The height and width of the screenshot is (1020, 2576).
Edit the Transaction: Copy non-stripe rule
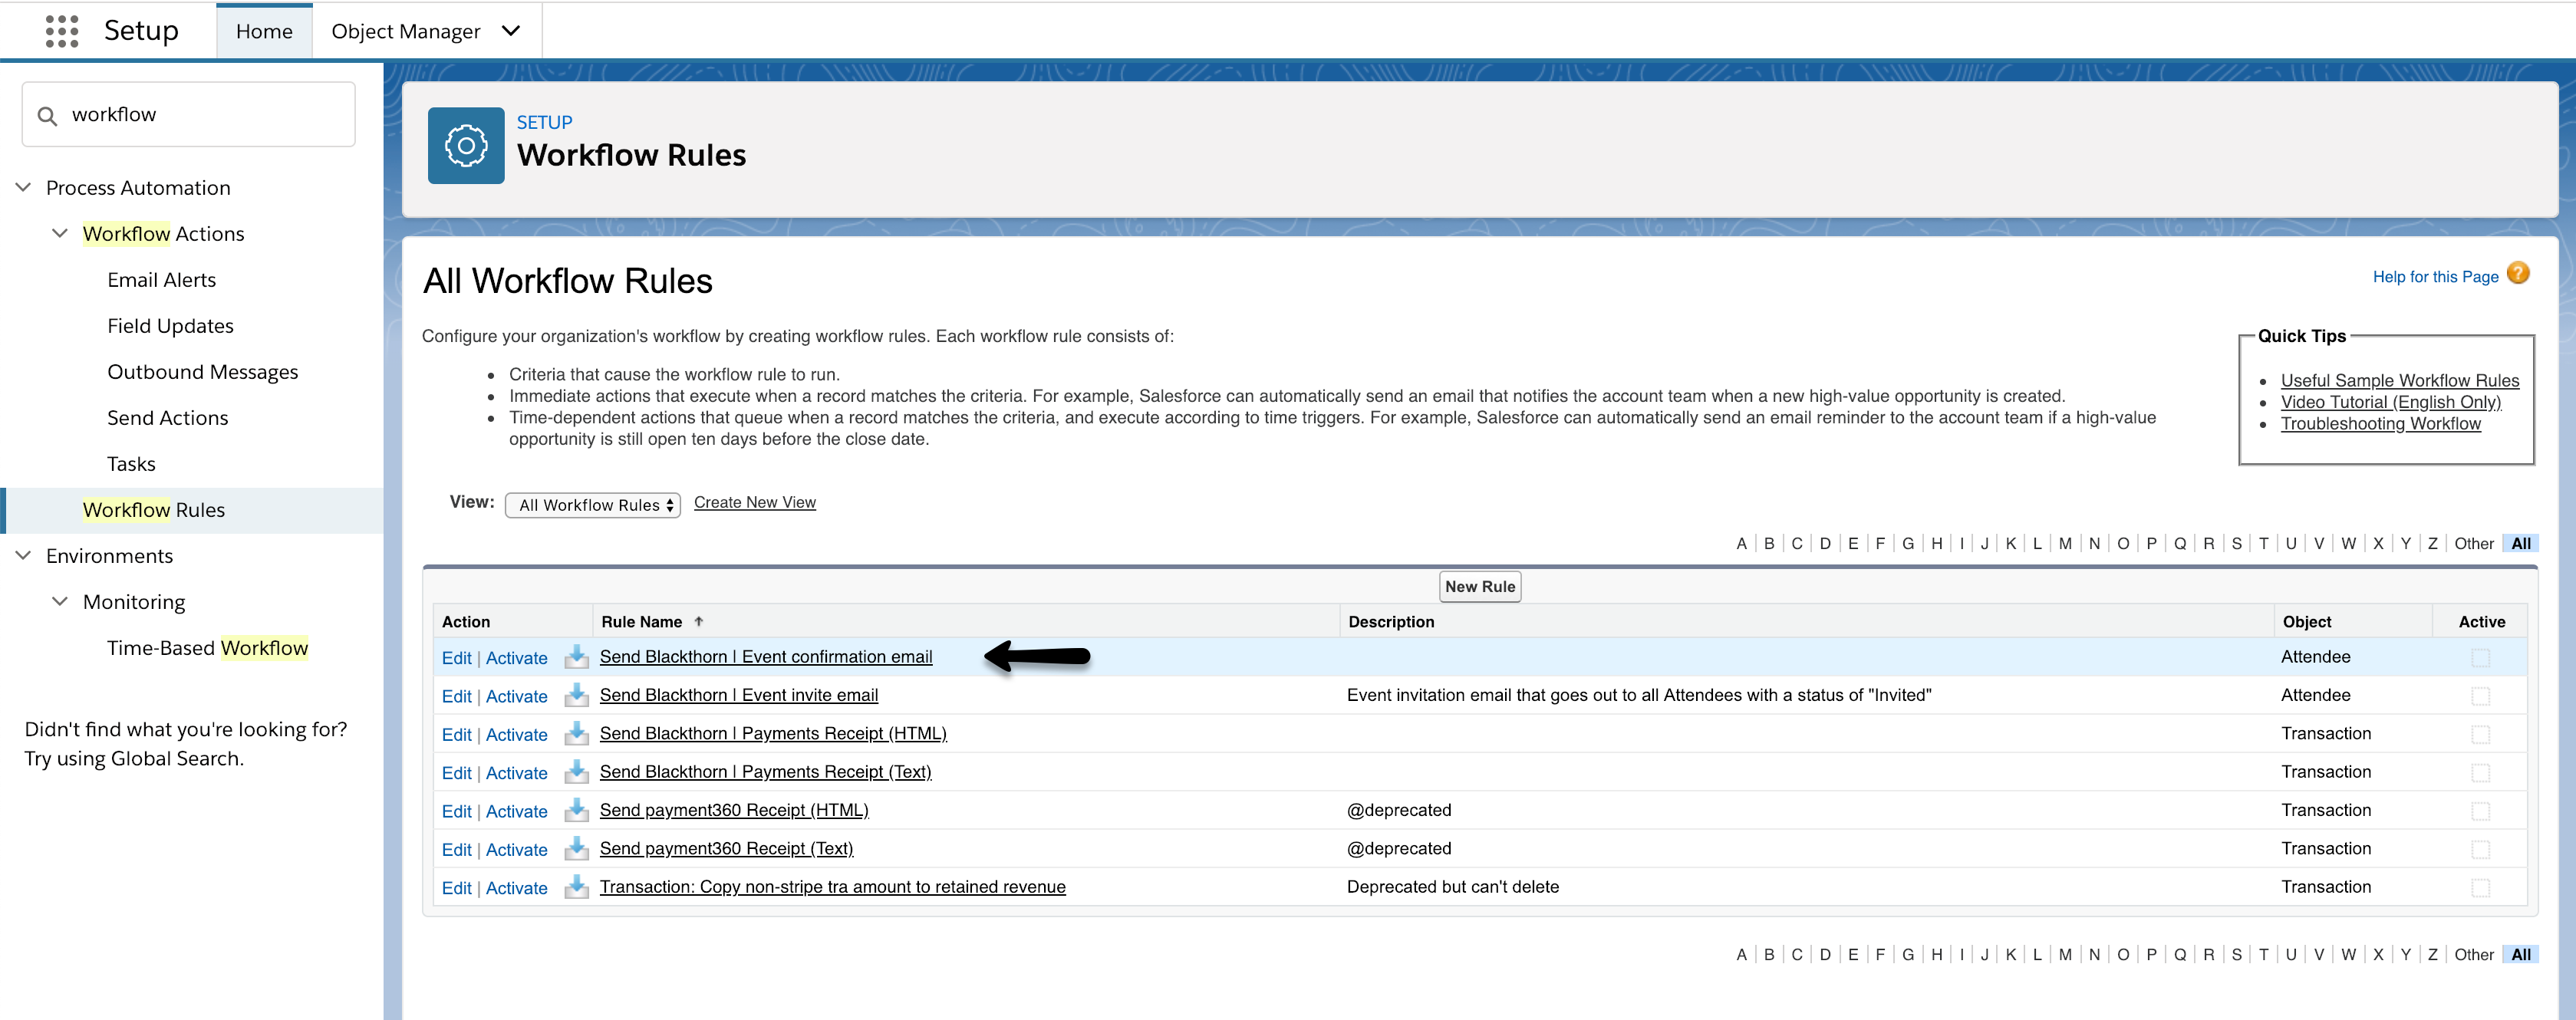456,888
